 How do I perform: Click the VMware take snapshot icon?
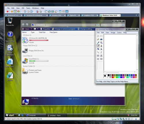[25, 11]
